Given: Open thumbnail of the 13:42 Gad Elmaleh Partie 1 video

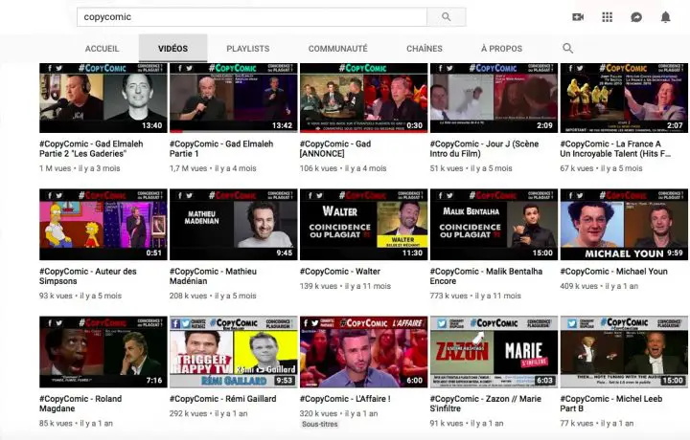Looking at the screenshot, I should point(234,98).
